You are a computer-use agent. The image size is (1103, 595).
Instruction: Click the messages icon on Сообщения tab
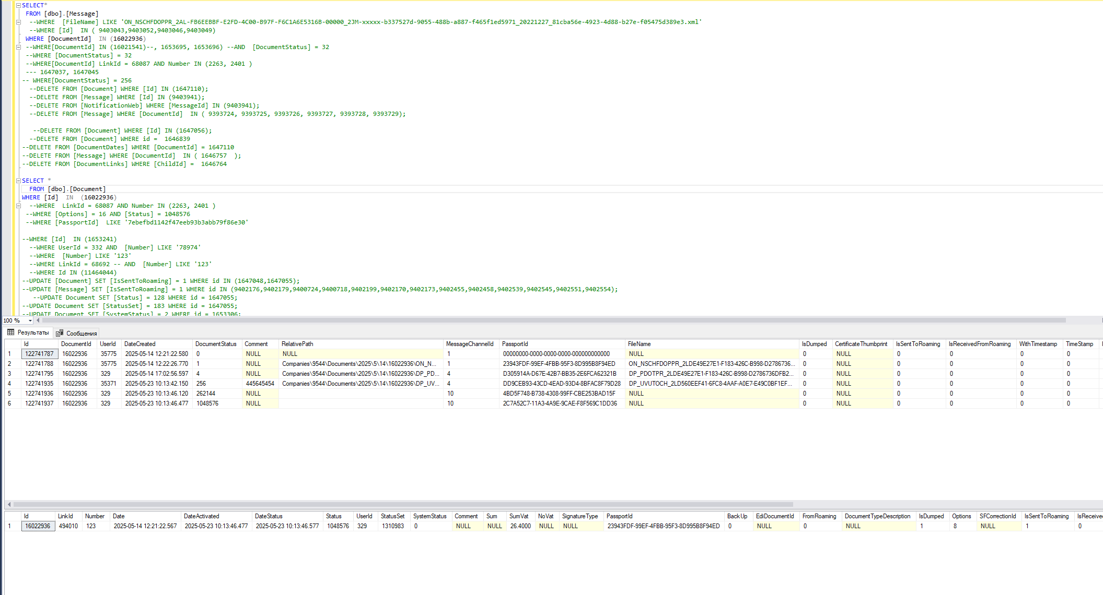(60, 333)
